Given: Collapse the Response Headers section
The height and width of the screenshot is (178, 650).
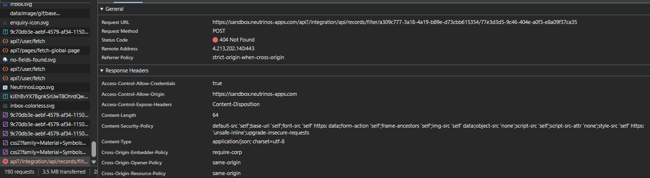Looking at the screenshot, I should pyautogui.click(x=102, y=70).
